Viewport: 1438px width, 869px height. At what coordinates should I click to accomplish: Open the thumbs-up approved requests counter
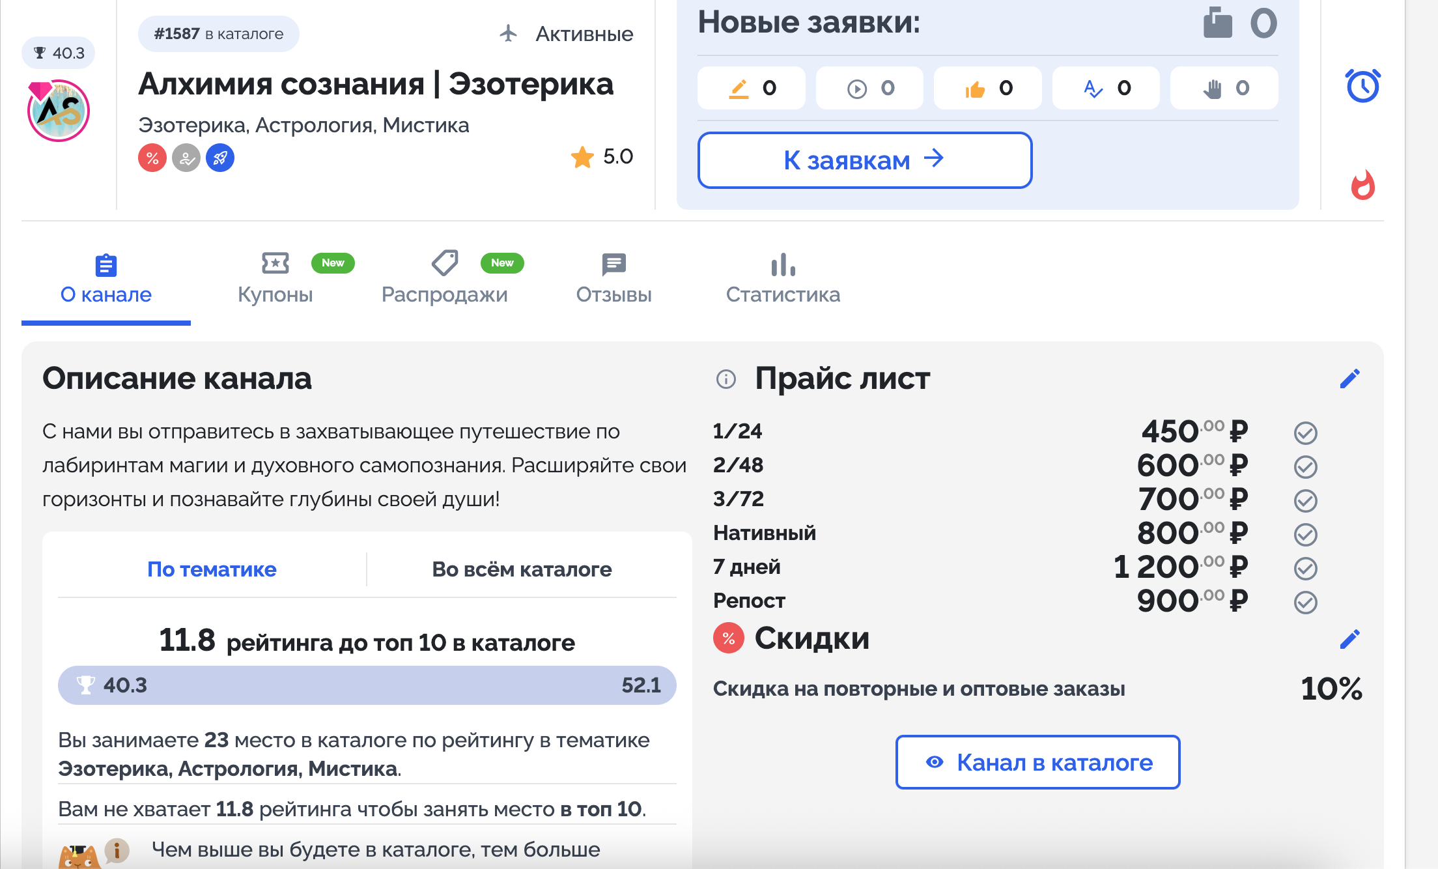tap(988, 88)
